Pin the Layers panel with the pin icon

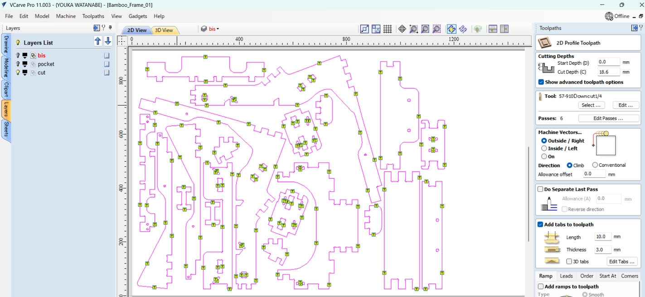point(109,28)
